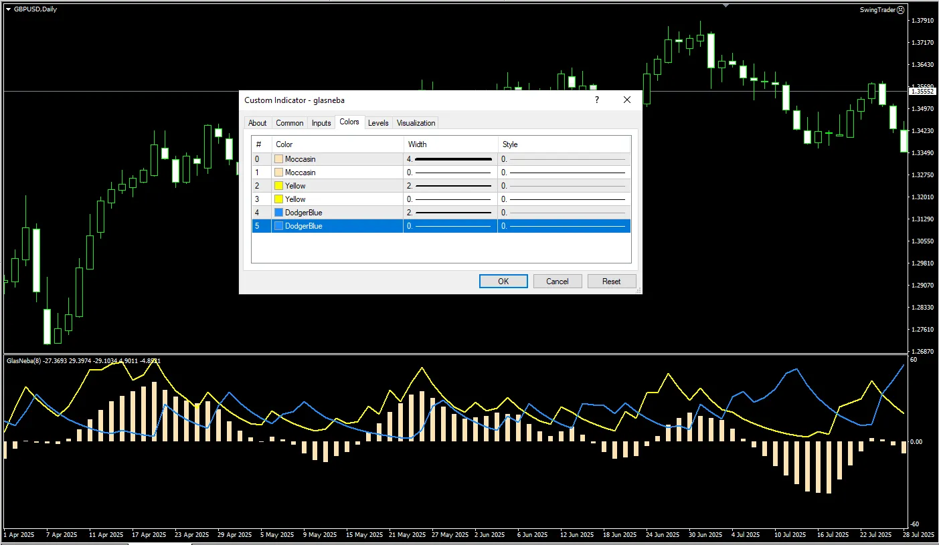
Task: Open width selector for row 0 Moccasin
Action: [x=450, y=159]
